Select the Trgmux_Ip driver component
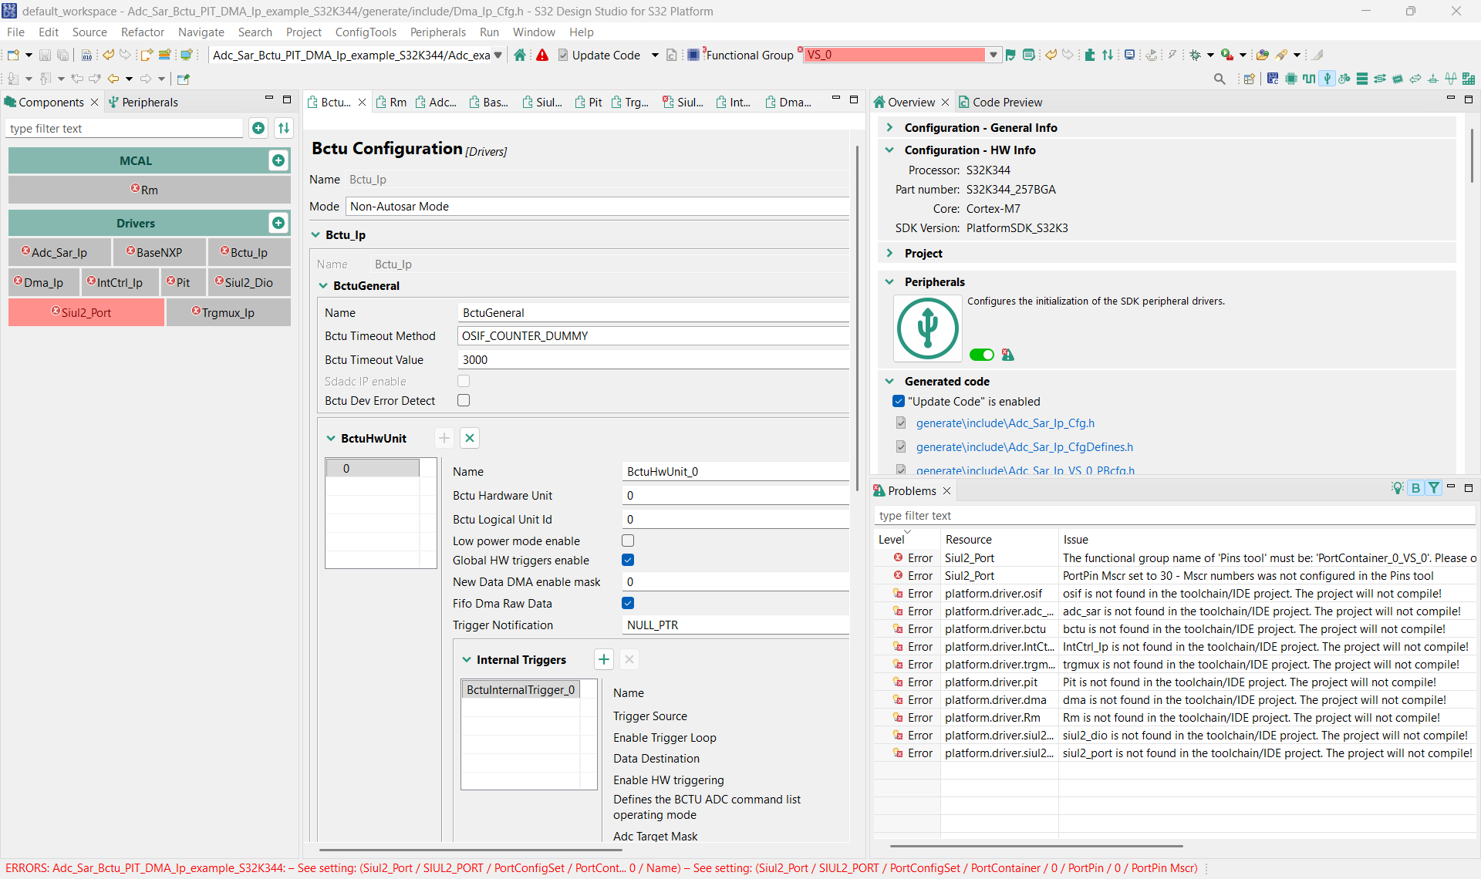This screenshot has height=879, width=1481. (x=228, y=312)
